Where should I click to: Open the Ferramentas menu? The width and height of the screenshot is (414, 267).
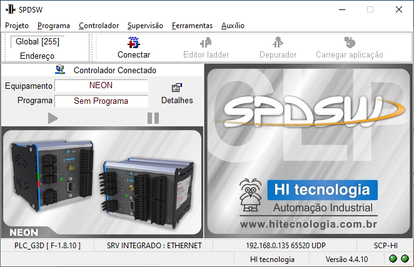[192, 26]
